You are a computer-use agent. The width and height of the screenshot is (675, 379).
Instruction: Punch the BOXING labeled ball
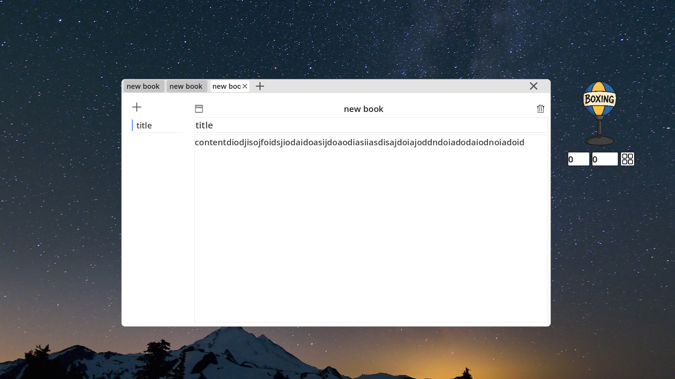pos(599,99)
